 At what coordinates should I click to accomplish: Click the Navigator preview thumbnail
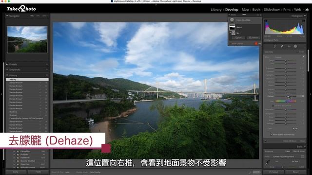[x=27, y=39]
